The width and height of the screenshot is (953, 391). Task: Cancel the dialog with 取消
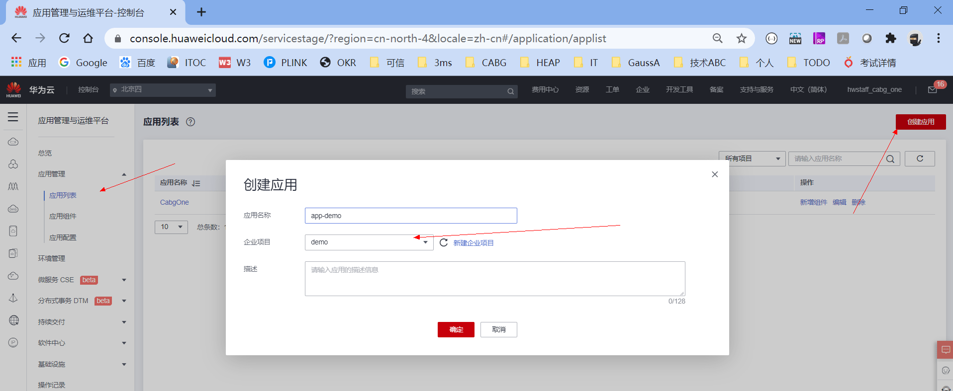click(499, 329)
